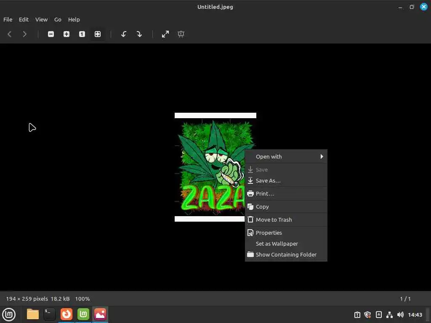Viewport: 431px width, 323px height.
Task: Open the Edit menu
Action: pyautogui.click(x=24, y=19)
